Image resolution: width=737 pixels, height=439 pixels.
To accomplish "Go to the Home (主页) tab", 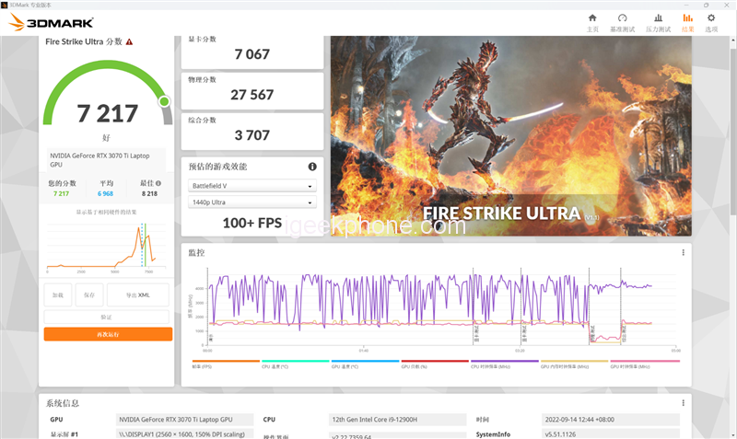I will (592, 22).
